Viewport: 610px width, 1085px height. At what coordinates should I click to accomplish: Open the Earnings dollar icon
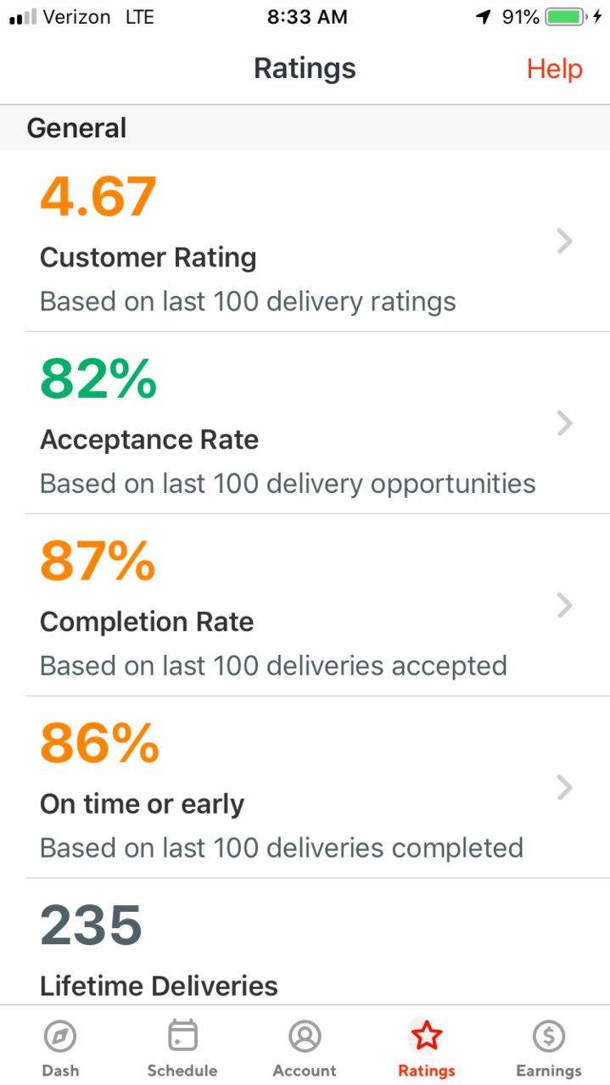[x=549, y=1036]
